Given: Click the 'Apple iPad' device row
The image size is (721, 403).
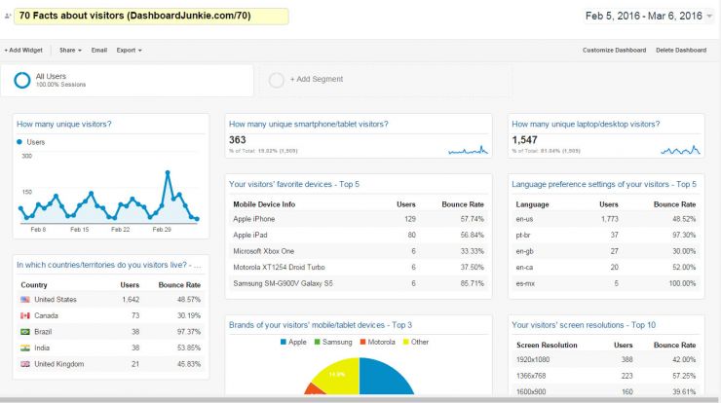Looking at the screenshot, I should (359, 236).
